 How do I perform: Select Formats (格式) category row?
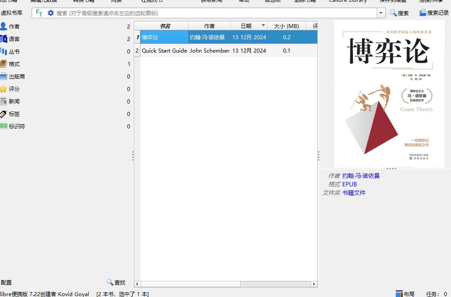click(66, 64)
